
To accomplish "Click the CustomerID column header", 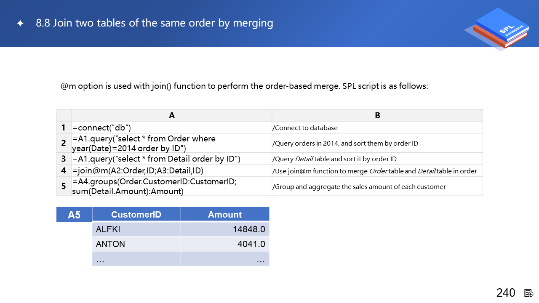I will [136, 215].
